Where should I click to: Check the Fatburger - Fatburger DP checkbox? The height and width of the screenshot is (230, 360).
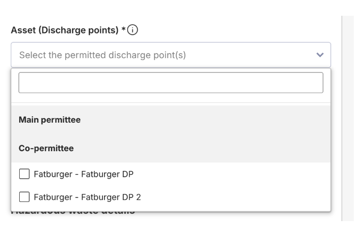[x=24, y=174]
